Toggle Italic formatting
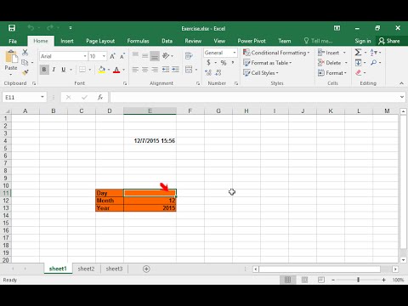This screenshot has width=408, height=306. click(54, 70)
